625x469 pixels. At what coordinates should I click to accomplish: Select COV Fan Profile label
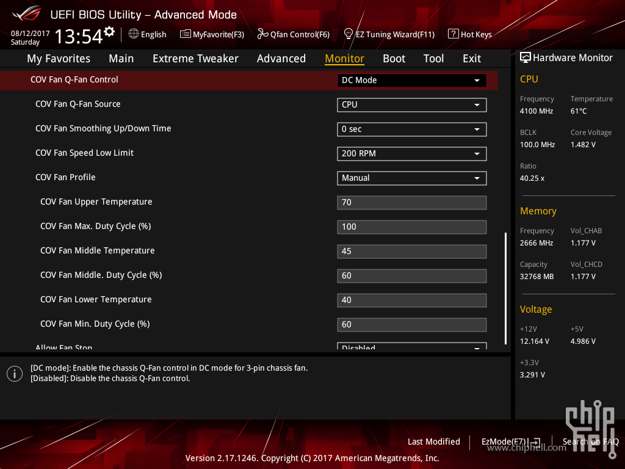click(x=65, y=177)
